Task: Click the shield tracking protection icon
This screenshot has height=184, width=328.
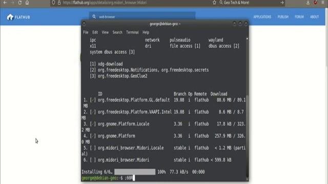Action: tap(53, 3)
